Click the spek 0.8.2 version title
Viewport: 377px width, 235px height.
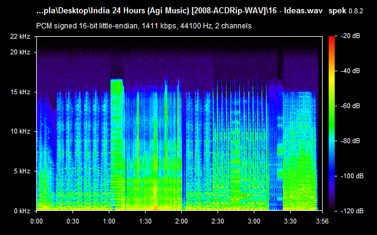(x=346, y=11)
